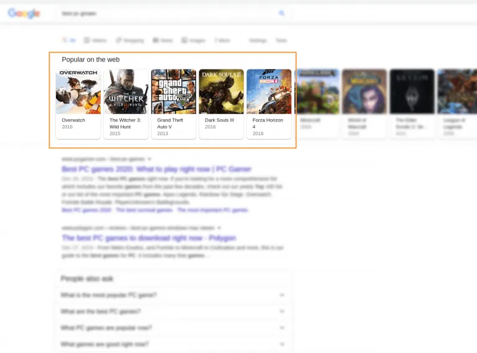Click 'Grand Theft Auto V' title text
The width and height of the screenshot is (477, 353).
tap(170, 123)
